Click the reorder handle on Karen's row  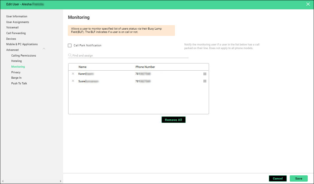[x=205, y=74]
